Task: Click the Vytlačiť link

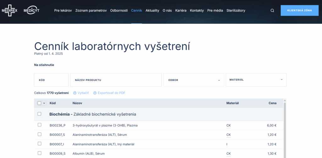Action: coord(83,93)
